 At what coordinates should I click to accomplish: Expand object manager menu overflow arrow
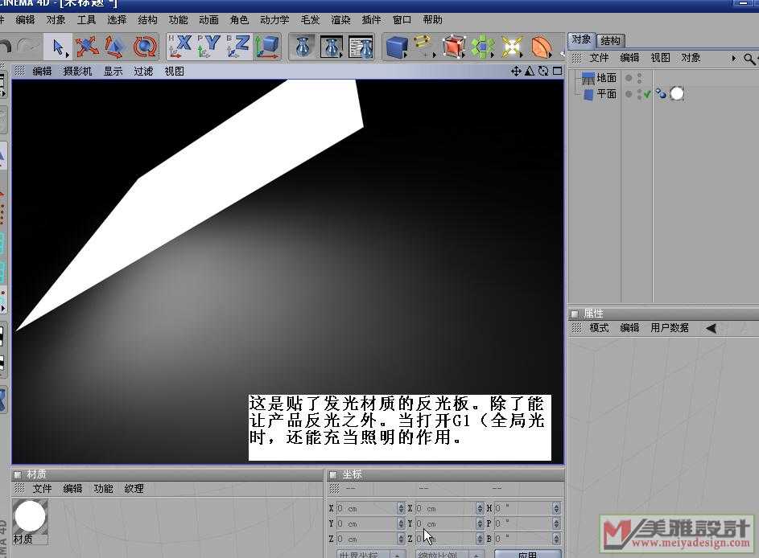(733, 59)
